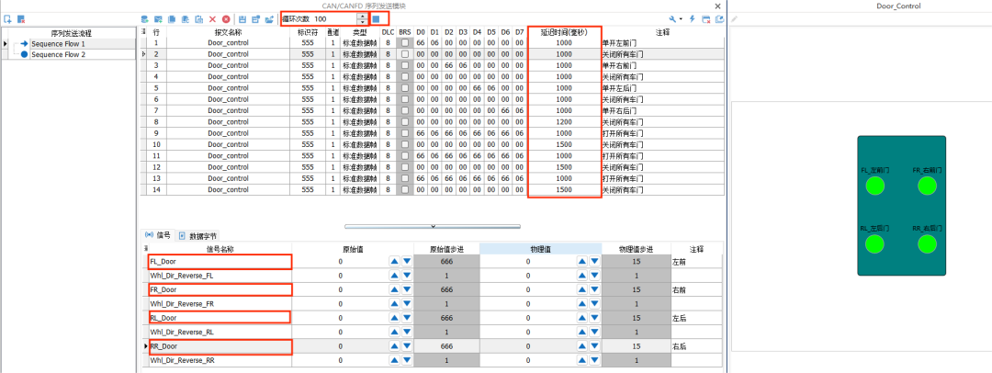Step FR_Door raw value up
992x373 pixels.
(395, 289)
